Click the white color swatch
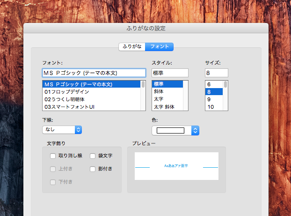Viewport: 291px width, 216px height. (170, 131)
